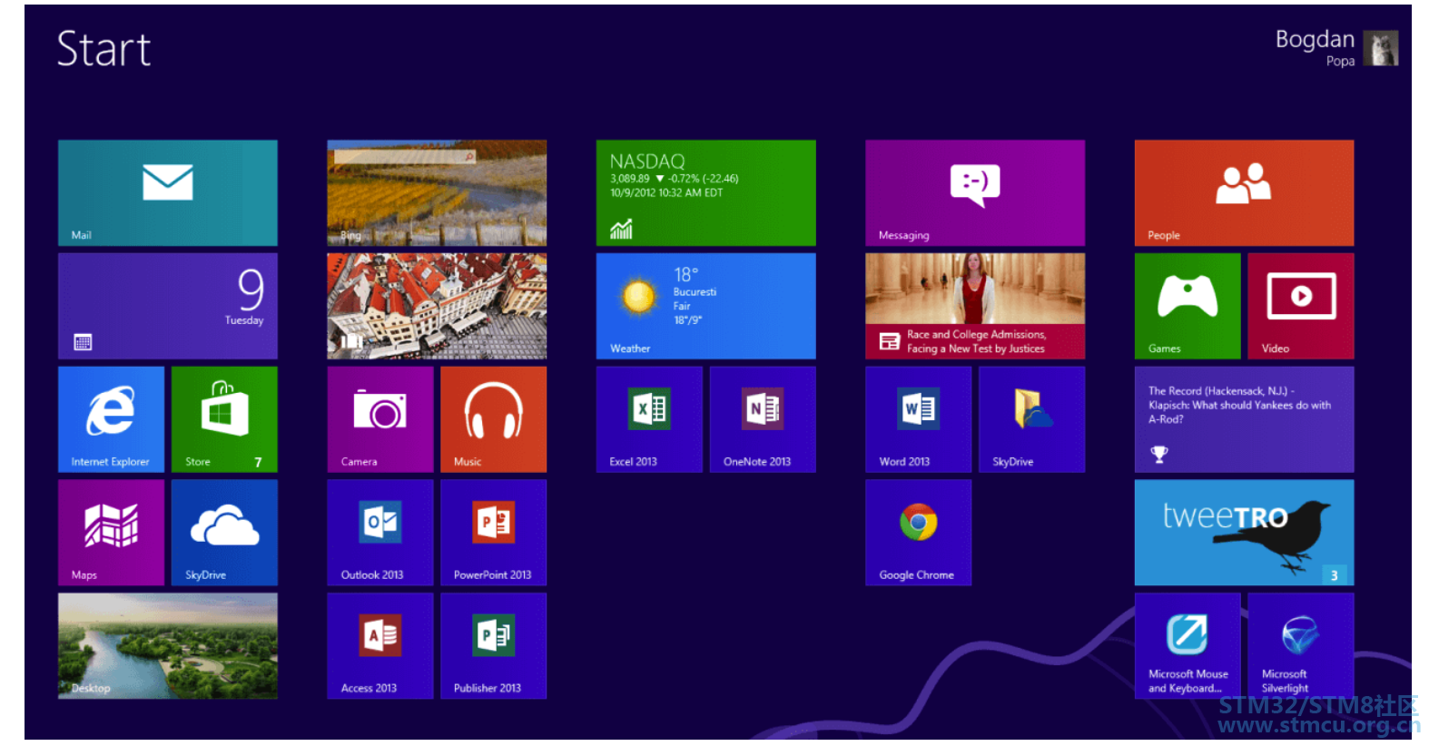Open Race and College Admissions news story
This screenshot has width=1429, height=746.
coord(975,306)
